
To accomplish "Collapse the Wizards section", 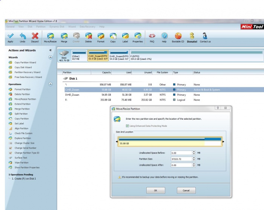I will [x=51, y=57].
